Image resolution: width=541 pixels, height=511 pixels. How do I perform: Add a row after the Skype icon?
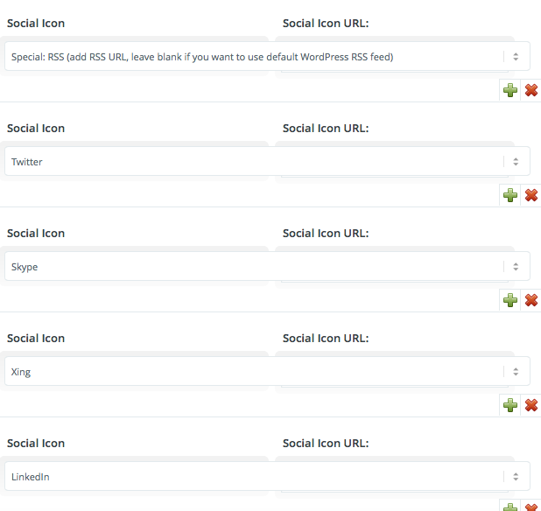pos(510,300)
